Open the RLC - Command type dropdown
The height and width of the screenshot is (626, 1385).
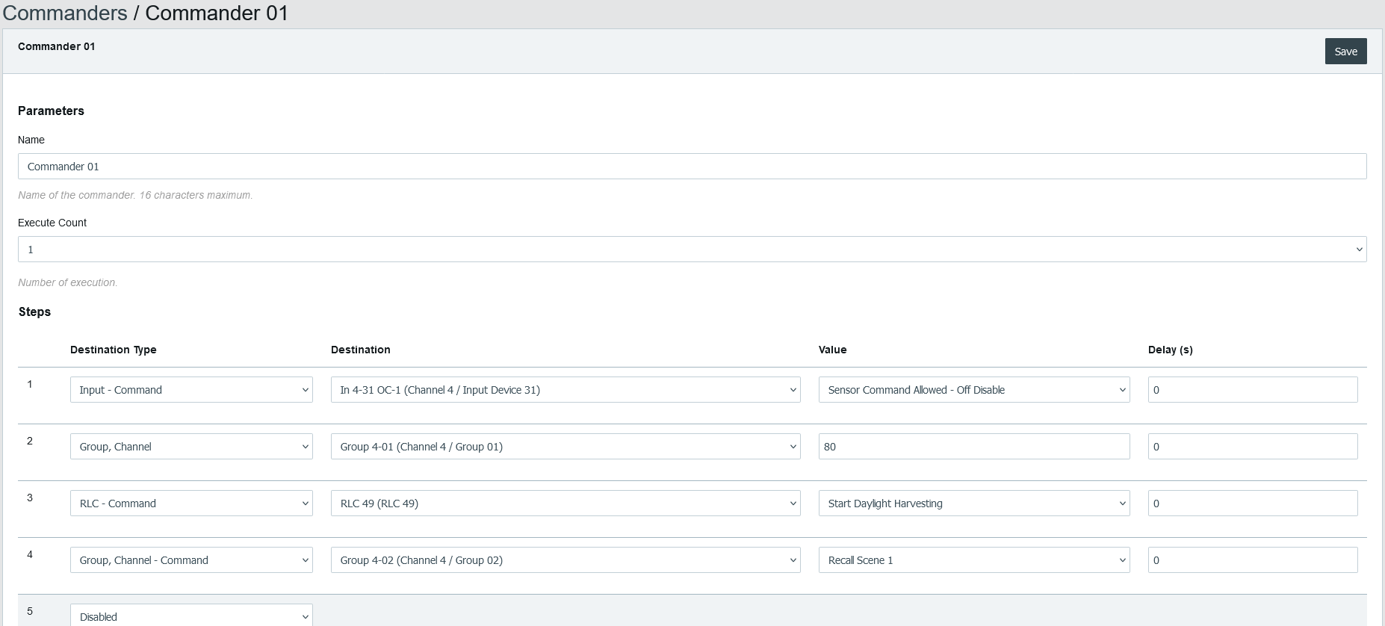point(191,503)
